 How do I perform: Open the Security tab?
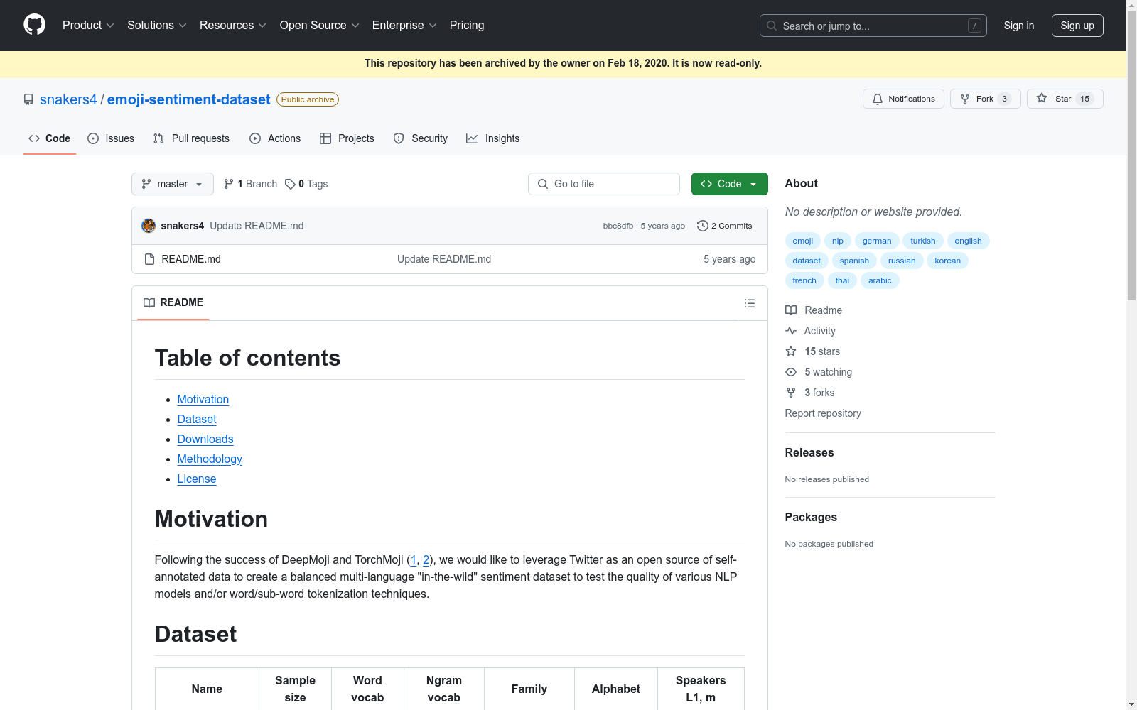(x=421, y=138)
